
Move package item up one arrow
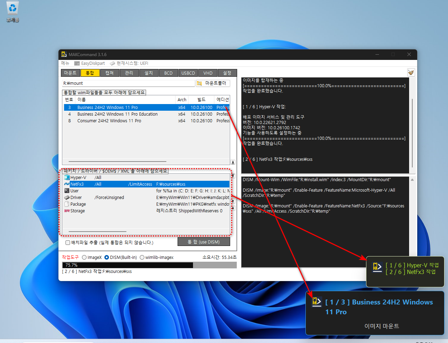(233, 201)
